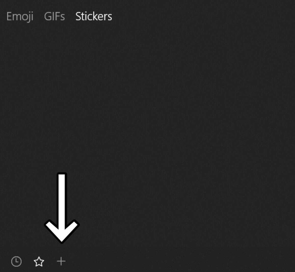Click Stickers in the top bar
Viewport: 295px width, 272px height.
coord(93,16)
